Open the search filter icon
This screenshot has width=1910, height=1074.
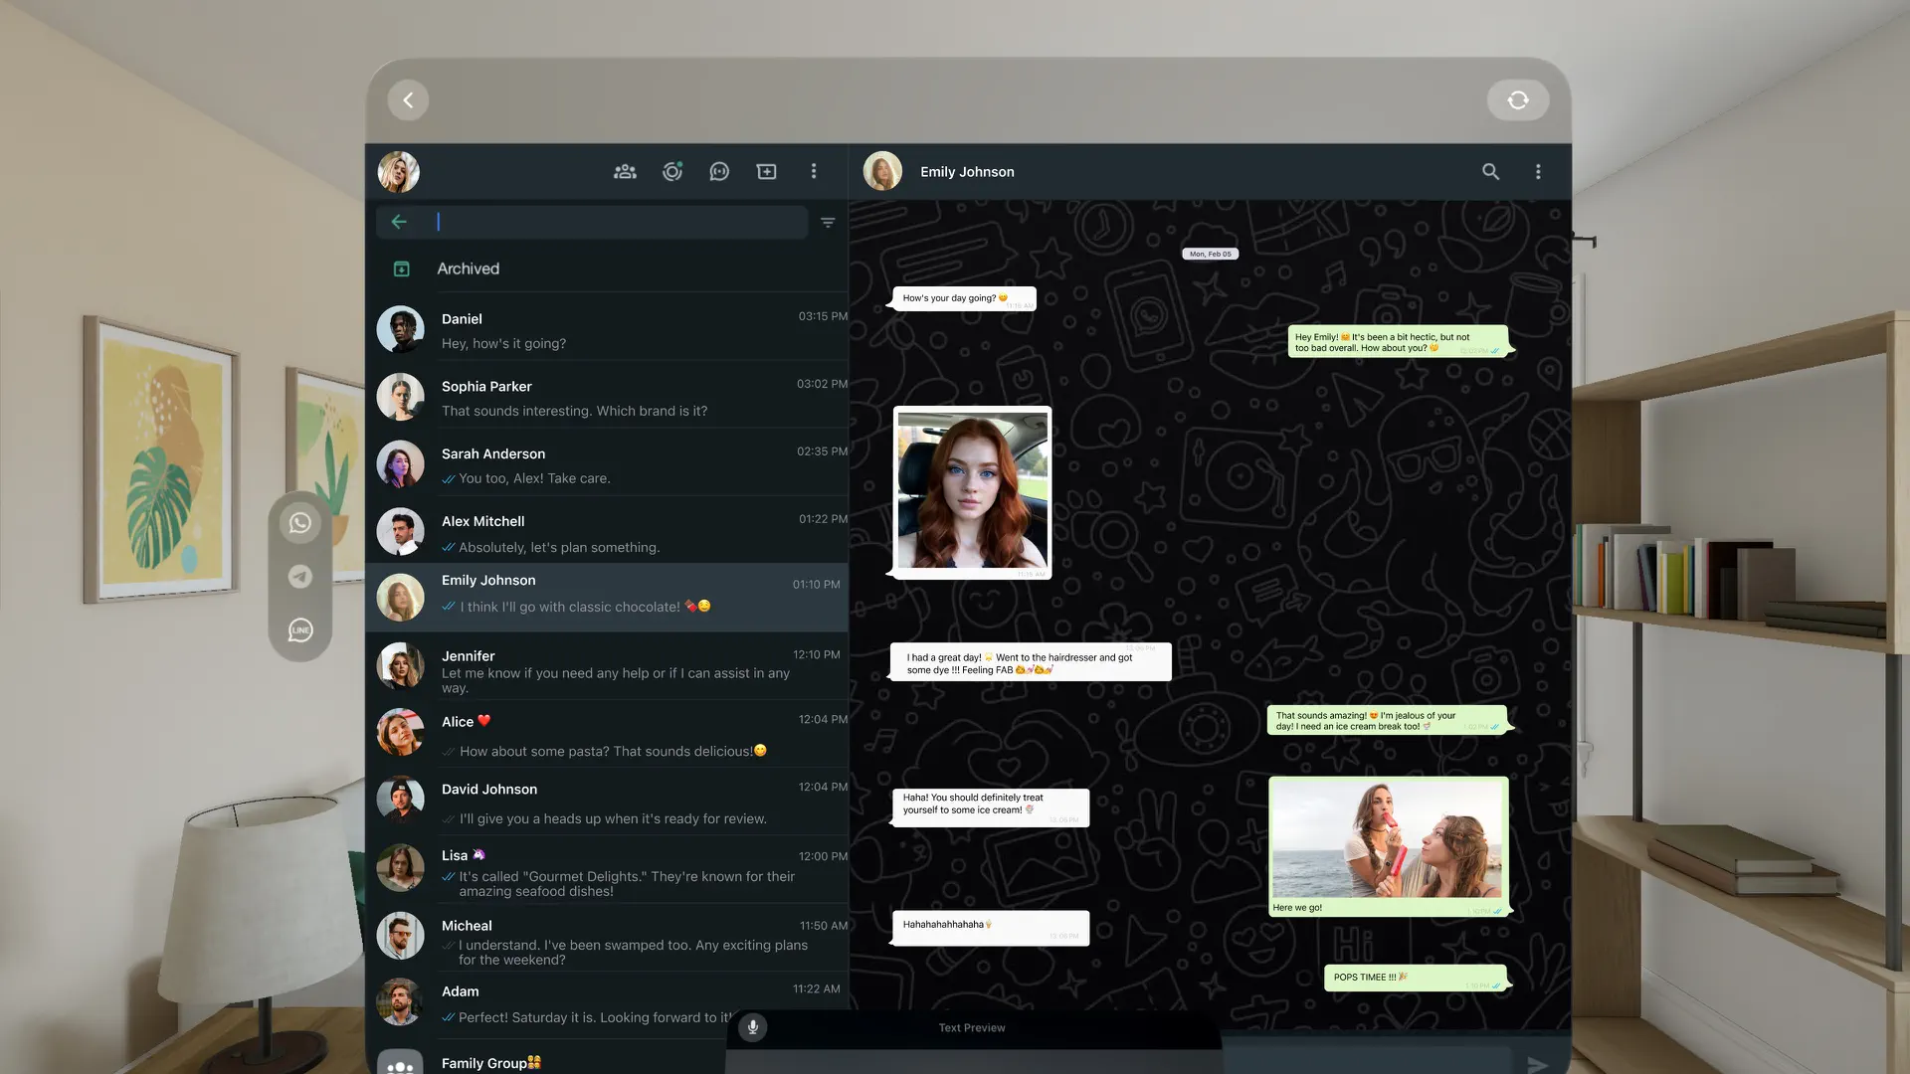[828, 222]
